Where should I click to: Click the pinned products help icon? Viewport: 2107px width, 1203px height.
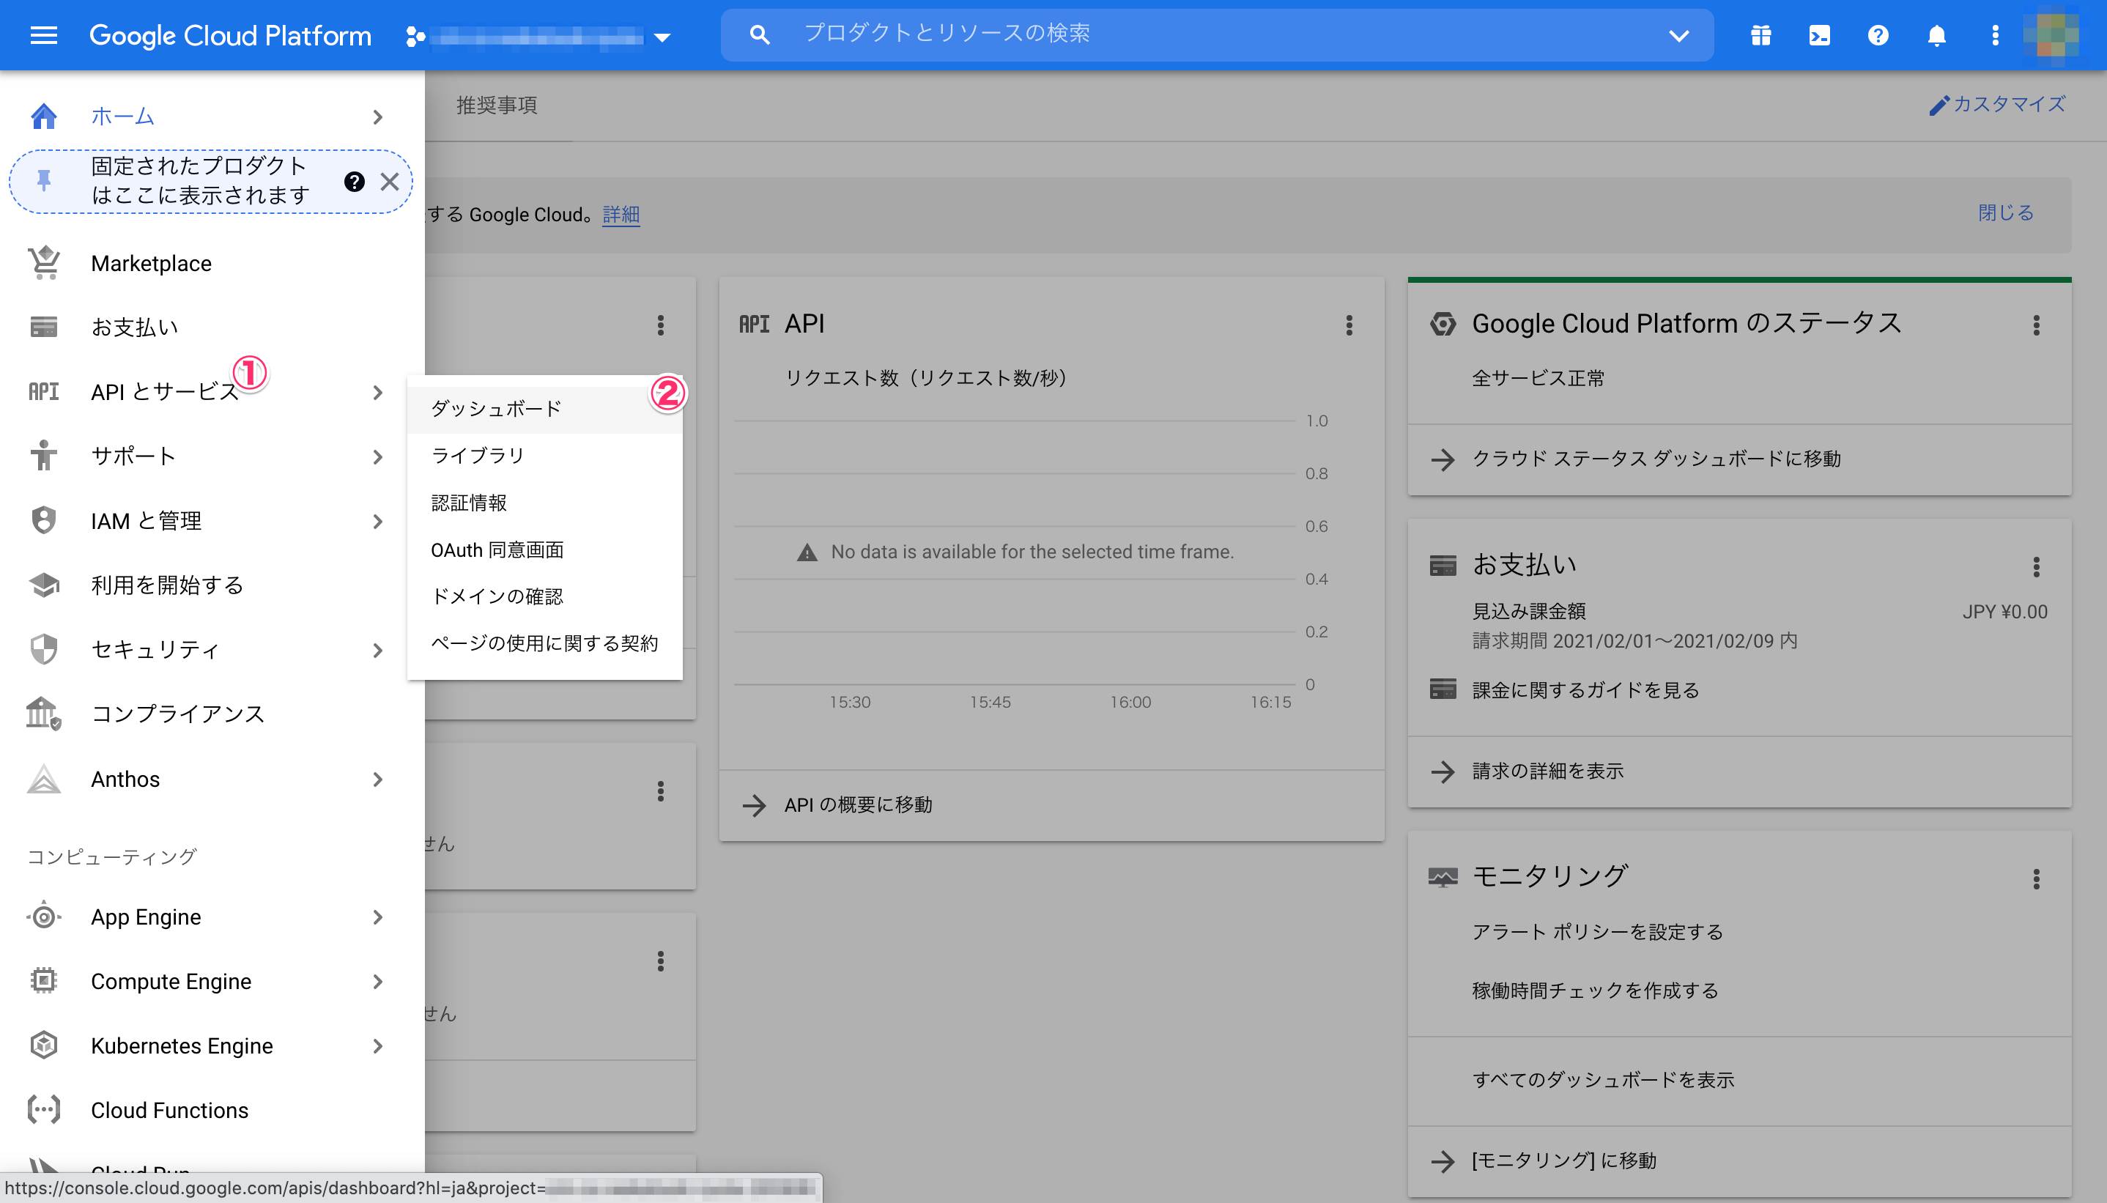pyautogui.click(x=355, y=182)
